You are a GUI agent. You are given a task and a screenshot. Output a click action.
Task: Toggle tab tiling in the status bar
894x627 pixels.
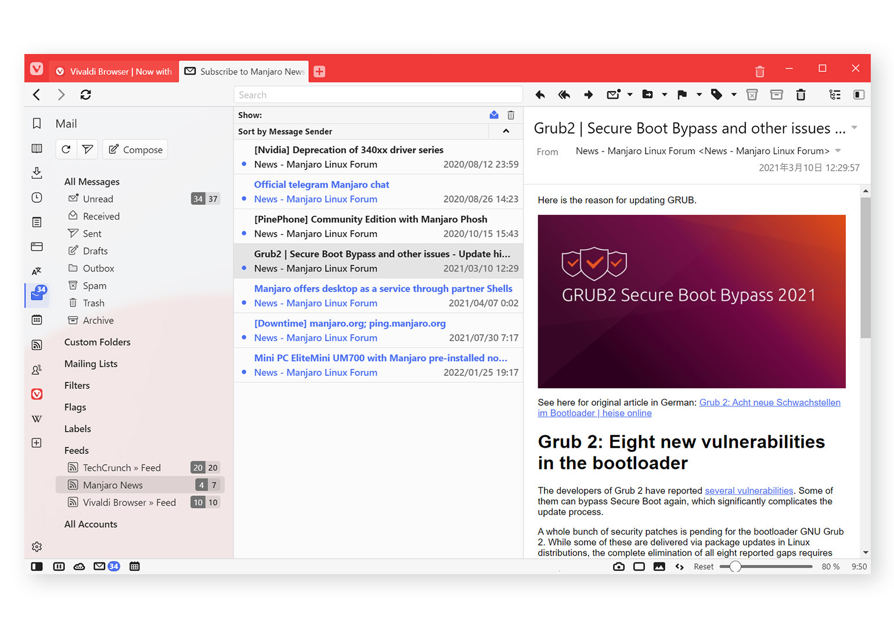click(59, 567)
